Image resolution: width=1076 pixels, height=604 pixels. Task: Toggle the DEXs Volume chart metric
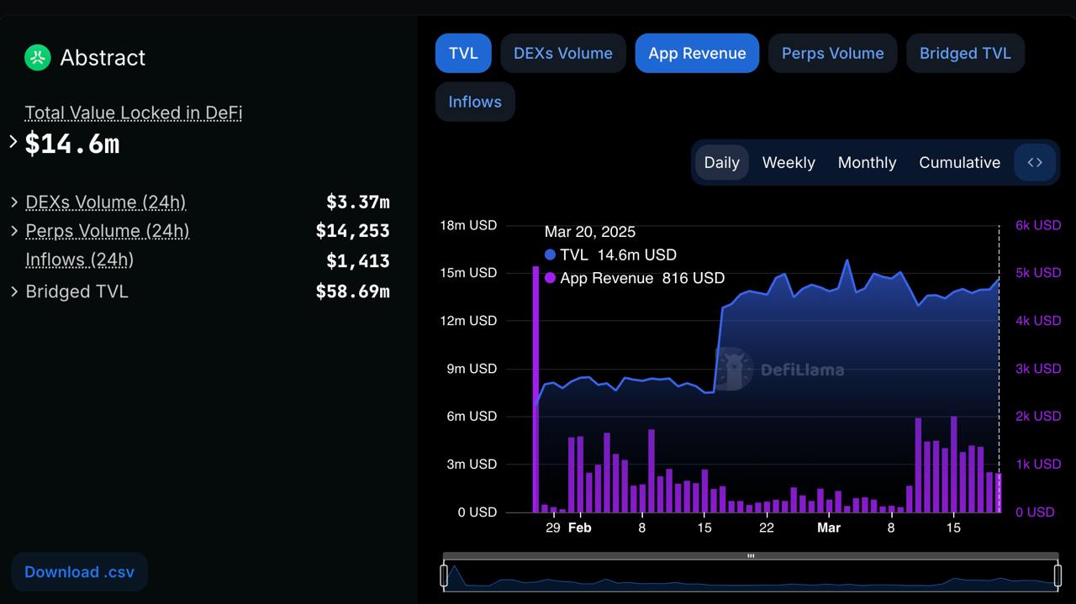click(563, 53)
